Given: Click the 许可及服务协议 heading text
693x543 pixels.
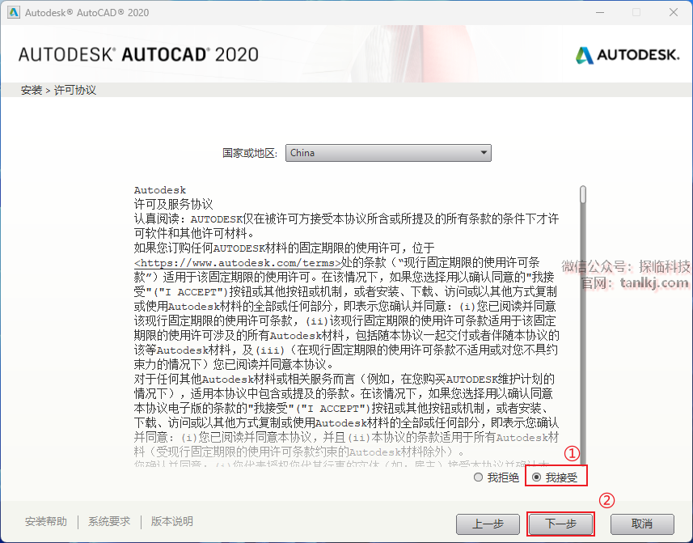Looking at the screenshot, I should 174,204.
